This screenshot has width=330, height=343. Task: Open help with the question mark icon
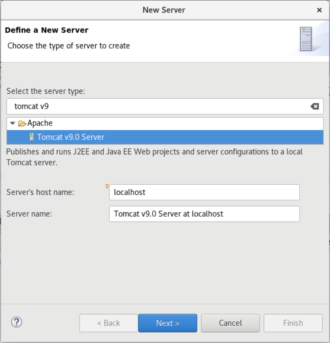click(x=16, y=322)
